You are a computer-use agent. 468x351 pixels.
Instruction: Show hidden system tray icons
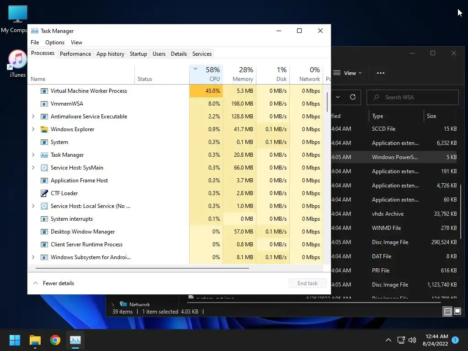[388, 340]
